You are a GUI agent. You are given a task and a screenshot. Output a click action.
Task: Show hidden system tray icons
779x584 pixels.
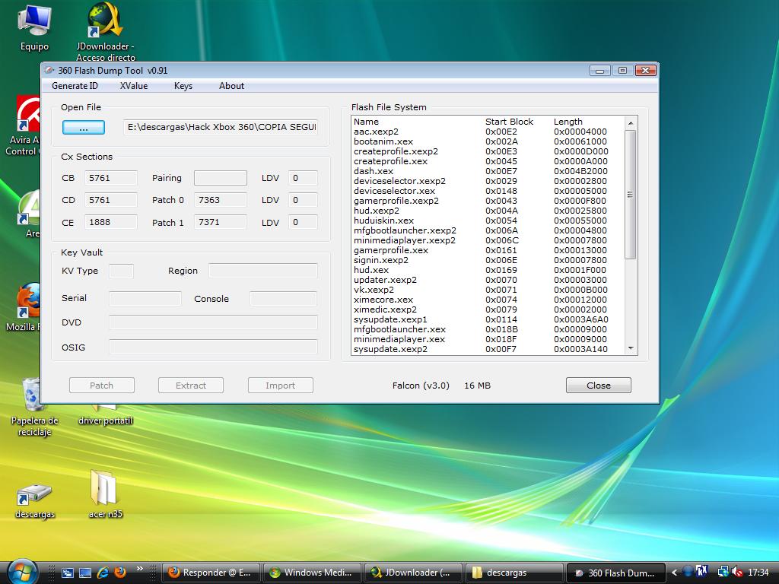click(x=674, y=573)
